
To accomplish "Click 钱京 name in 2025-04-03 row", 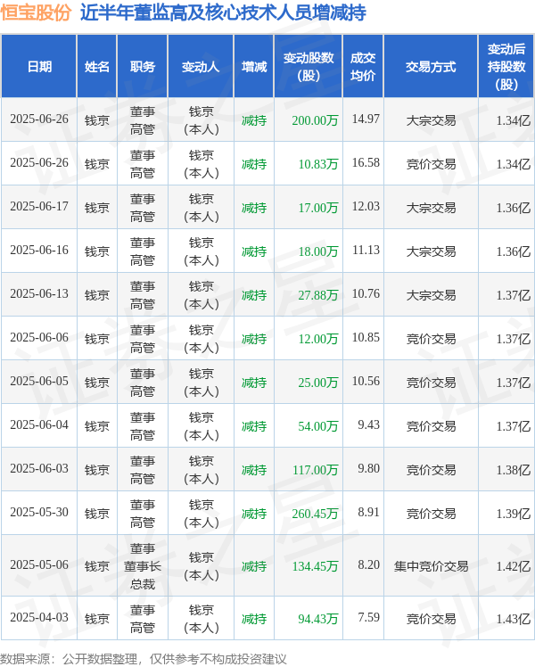I will (x=97, y=619).
